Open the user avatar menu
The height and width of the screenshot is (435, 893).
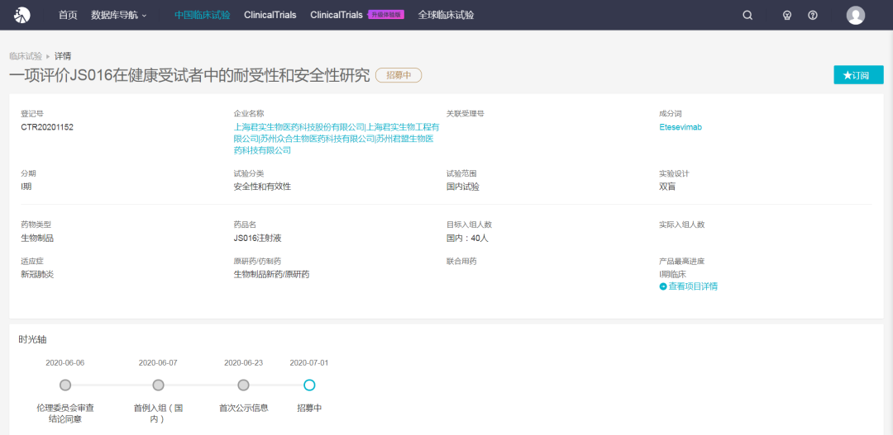coord(856,16)
